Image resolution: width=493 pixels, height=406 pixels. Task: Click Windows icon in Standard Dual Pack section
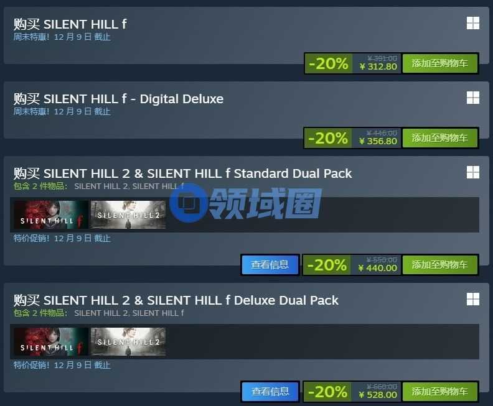coord(473,172)
